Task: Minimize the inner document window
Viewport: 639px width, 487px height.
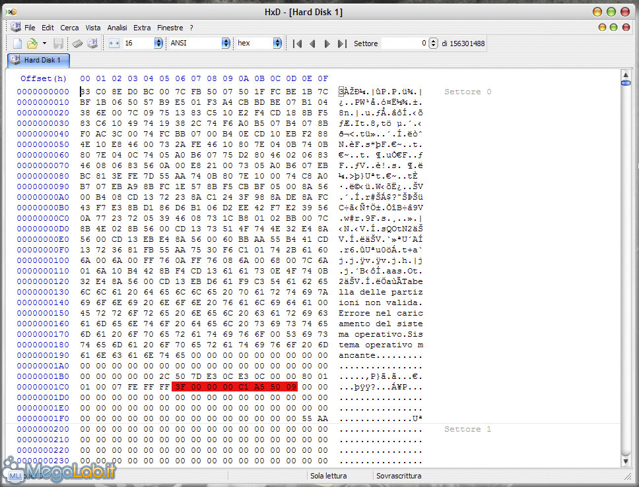Action: tap(602, 27)
